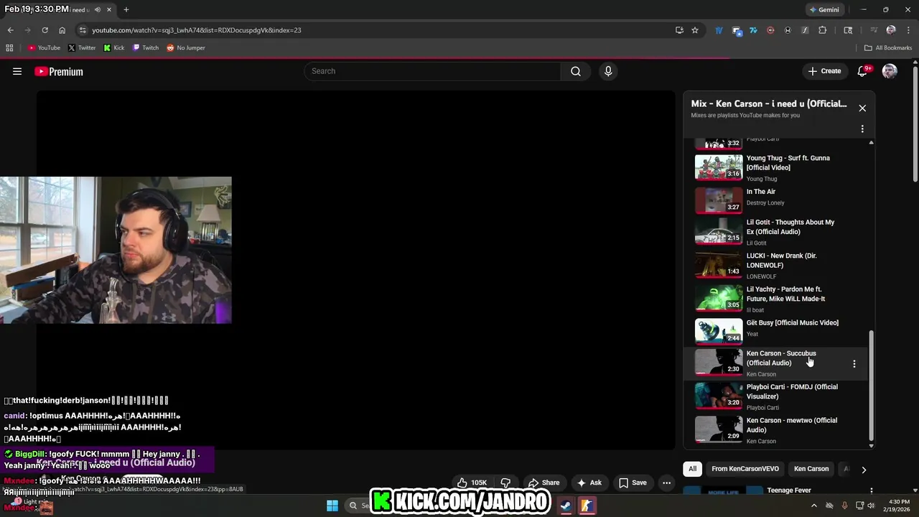This screenshot has height=517, width=919.
Task: Open the No Jumper bookmark
Action: [186, 48]
